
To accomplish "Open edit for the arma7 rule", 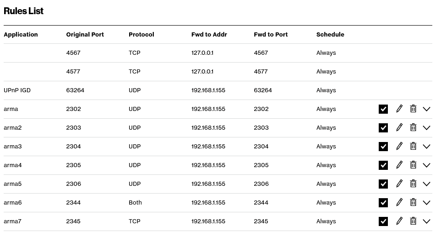I will (399, 221).
